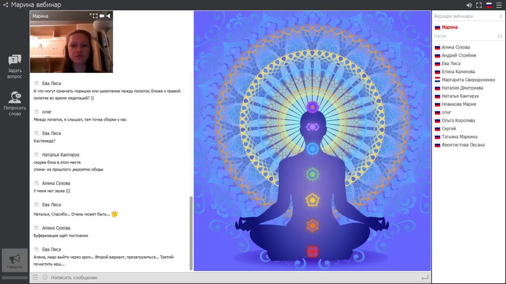This screenshot has width=506, height=284.
Task: Select guest Маргарита Свиридоненко in the list
Action: (x=468, y=80)
